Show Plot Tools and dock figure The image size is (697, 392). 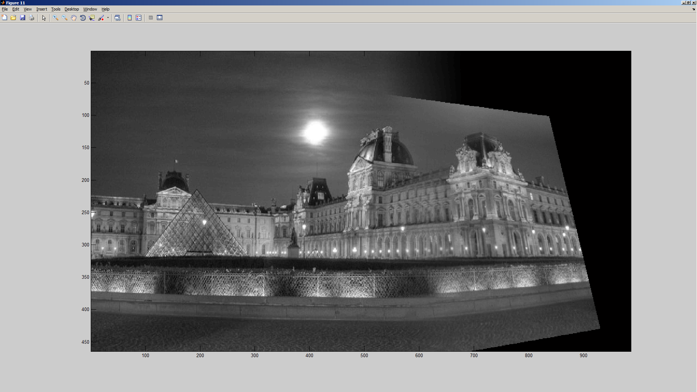tap(160, 18)
